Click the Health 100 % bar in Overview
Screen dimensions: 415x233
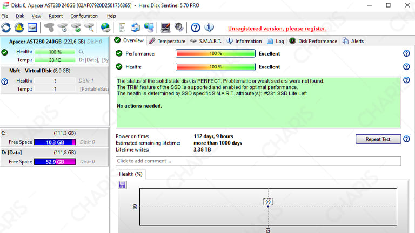(216, 67)
